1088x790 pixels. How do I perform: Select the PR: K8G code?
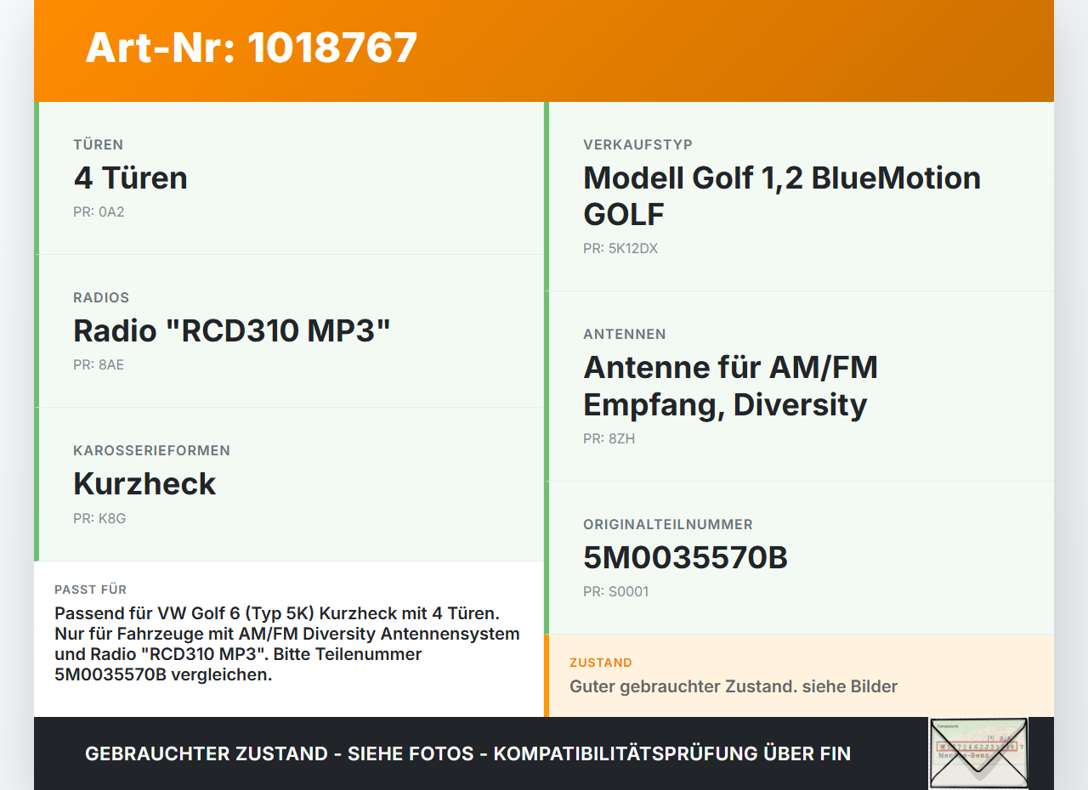pos(99,518)
